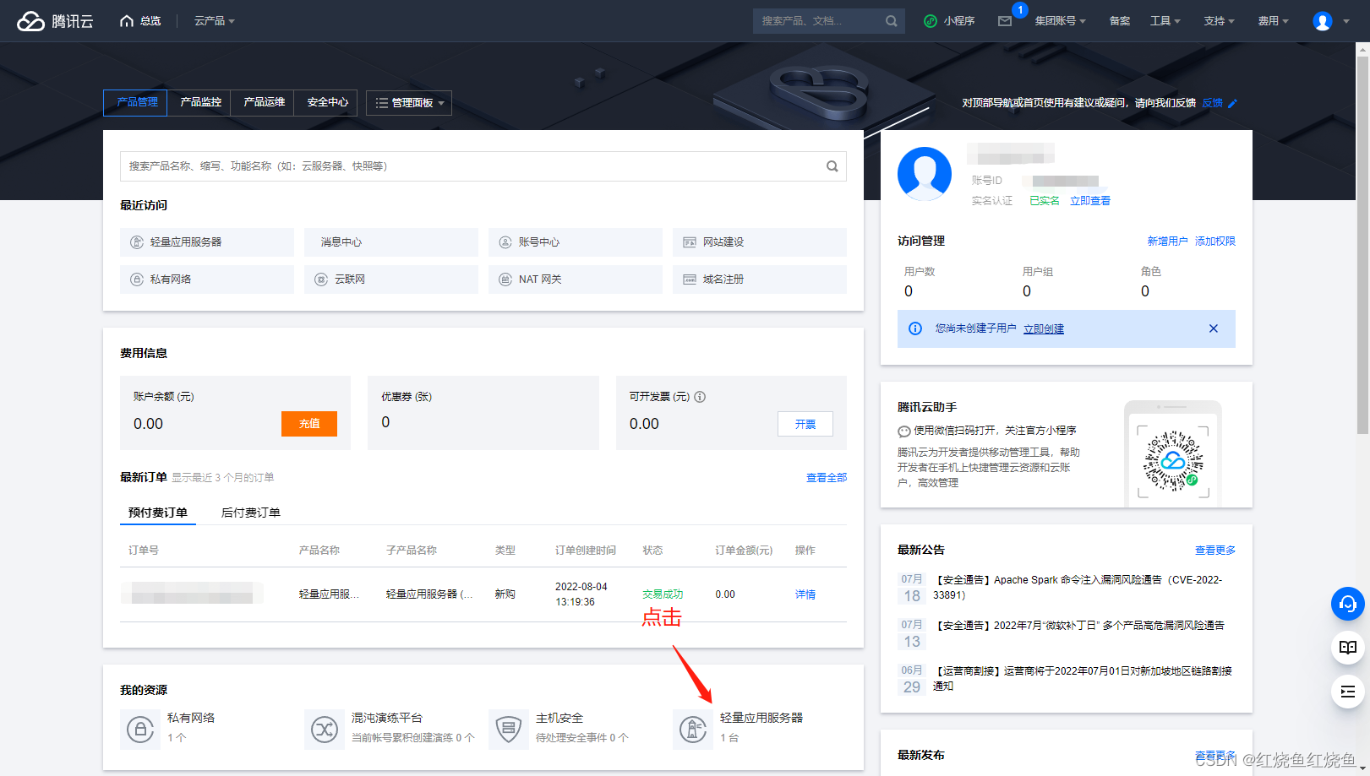Expand the 费用 dropdown menu
Screen dimensions: 1370x776
[x=1273, y=21]
